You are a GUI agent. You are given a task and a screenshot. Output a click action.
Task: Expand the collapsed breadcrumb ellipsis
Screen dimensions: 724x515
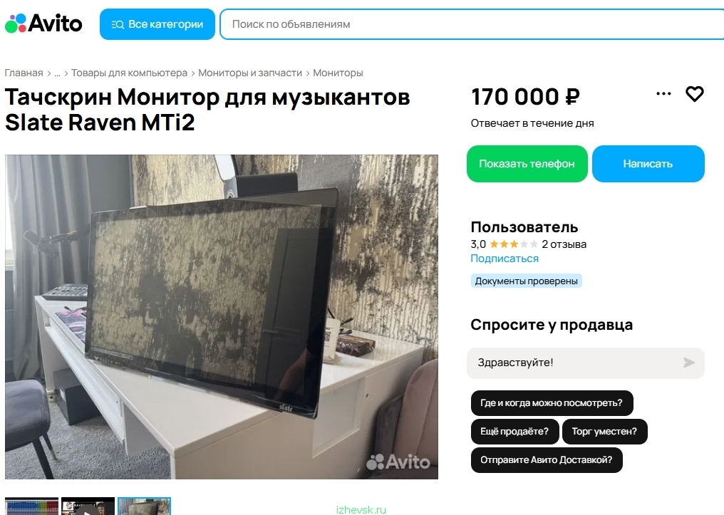click(x=57, y=73)
